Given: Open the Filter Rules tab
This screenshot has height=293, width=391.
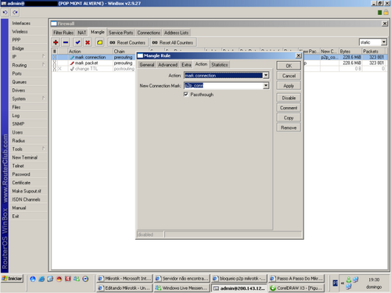Looking at the screenshot, I should (63, 33).
